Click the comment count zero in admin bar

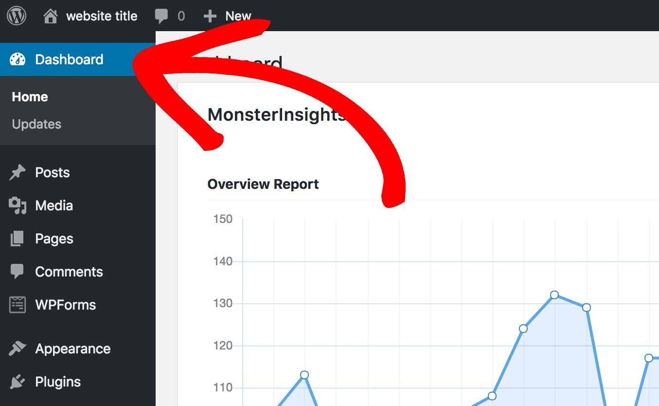coord(182,15)
